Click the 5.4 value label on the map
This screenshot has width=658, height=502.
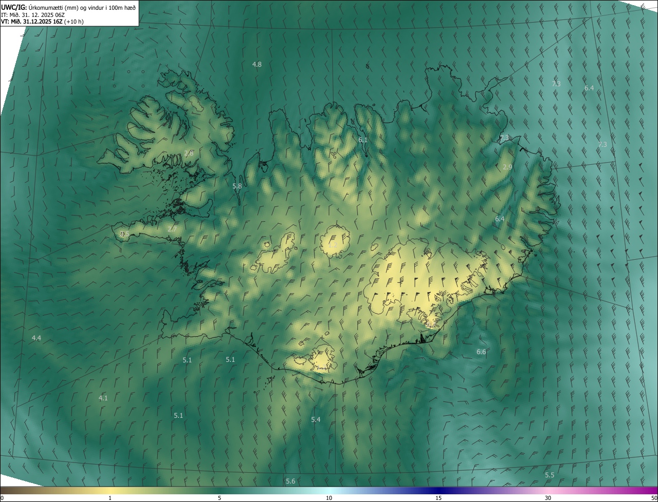[x=316, y=419]
